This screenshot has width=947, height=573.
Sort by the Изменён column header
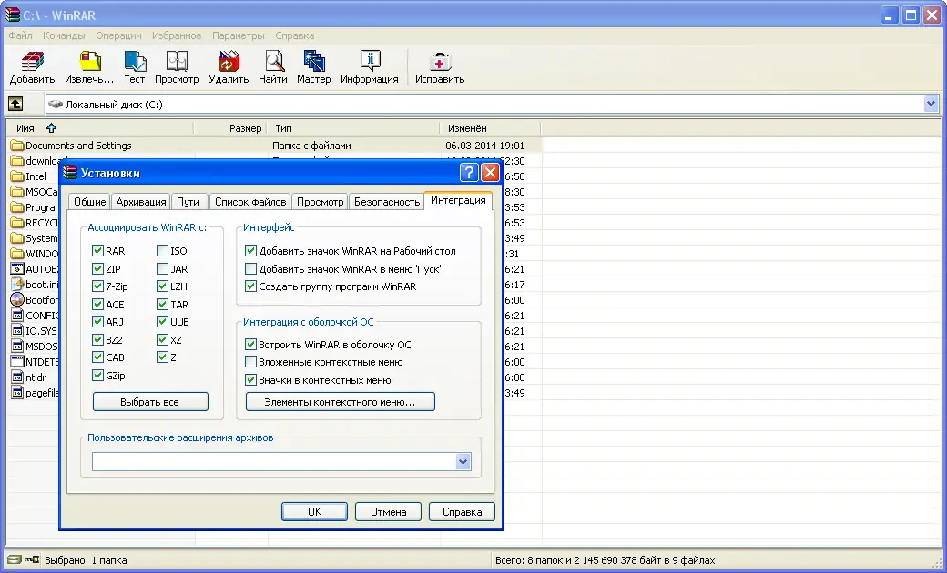click(491, 128)
